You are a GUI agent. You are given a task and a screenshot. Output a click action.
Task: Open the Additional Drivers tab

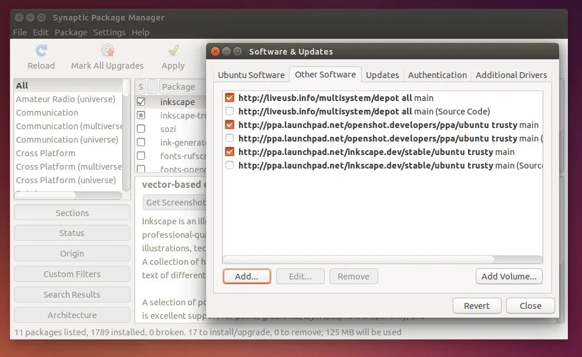[x=511, y=75]
